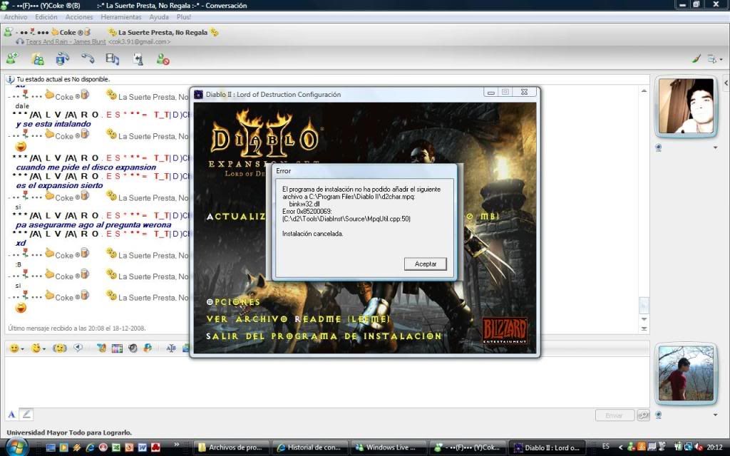Open the show menu dropdown icon
The width and height of the screenshot is (730, 456).
[714, 58]
